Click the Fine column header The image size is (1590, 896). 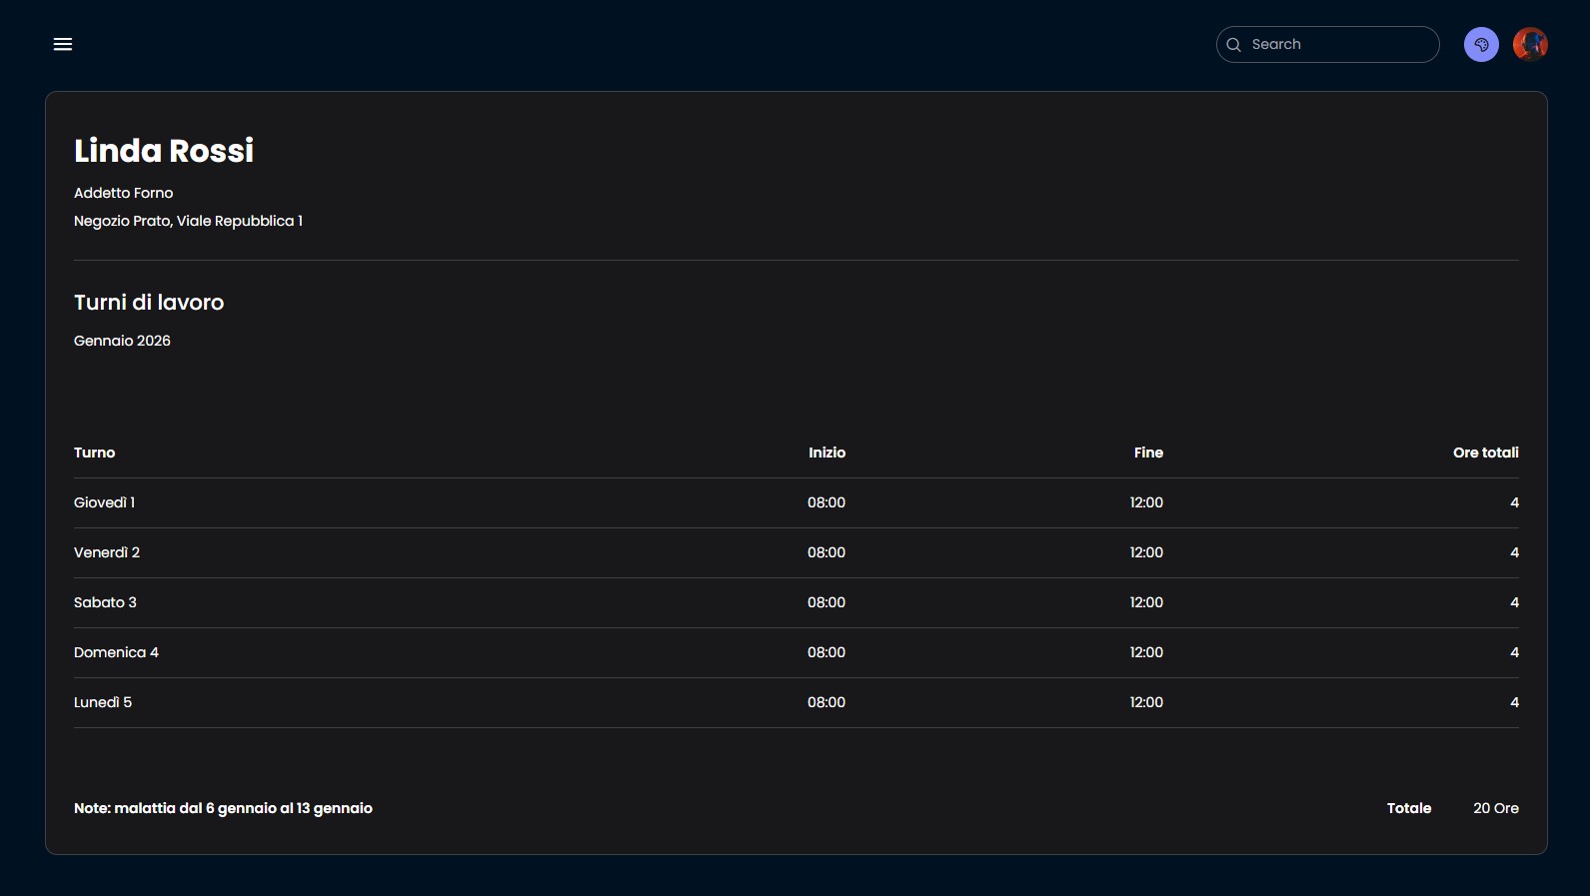pyautogui.click(x=1148, y=452)
